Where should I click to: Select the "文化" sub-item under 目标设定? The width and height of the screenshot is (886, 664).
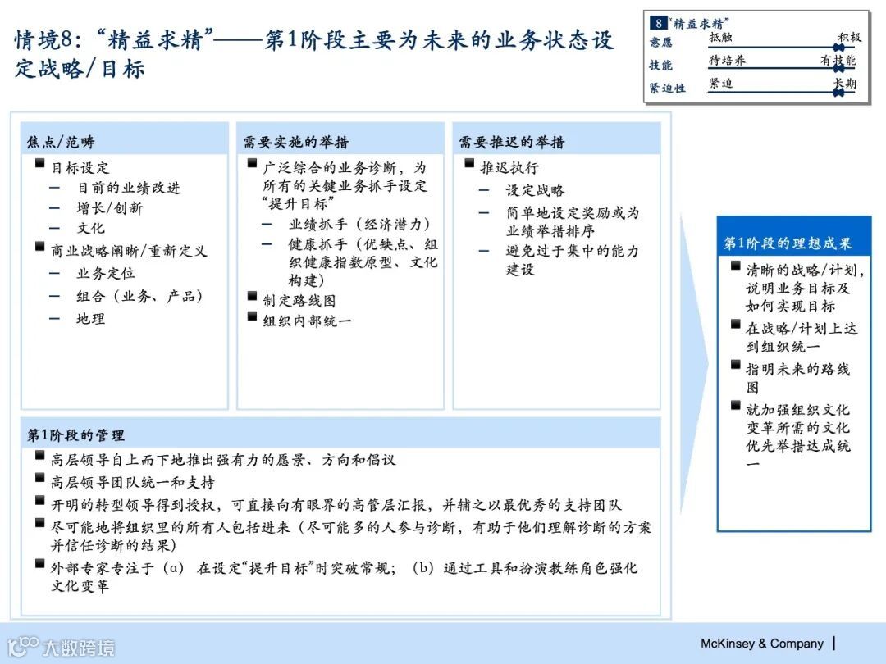tap(90, 228)
